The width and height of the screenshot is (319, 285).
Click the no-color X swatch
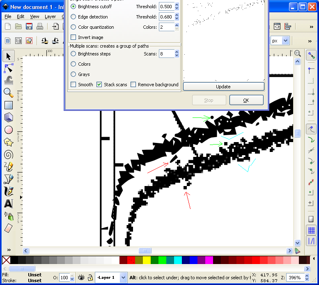pyautogui.click(x=6, y=260)
